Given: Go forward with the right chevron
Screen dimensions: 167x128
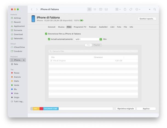Looking at the screenshot, I should point(37,9).
